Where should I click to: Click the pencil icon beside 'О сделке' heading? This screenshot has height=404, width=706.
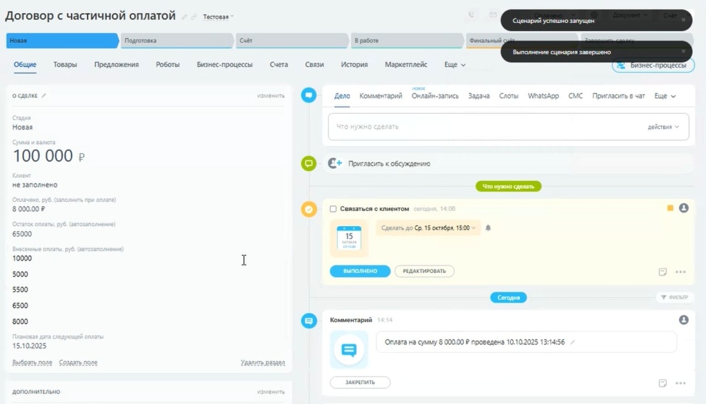click(44, 96)
